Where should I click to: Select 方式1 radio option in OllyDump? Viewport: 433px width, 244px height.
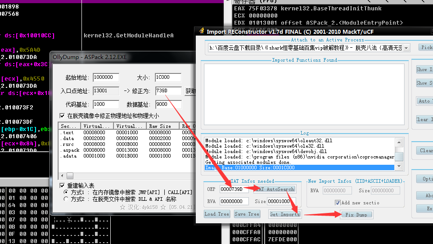point(67,192)
